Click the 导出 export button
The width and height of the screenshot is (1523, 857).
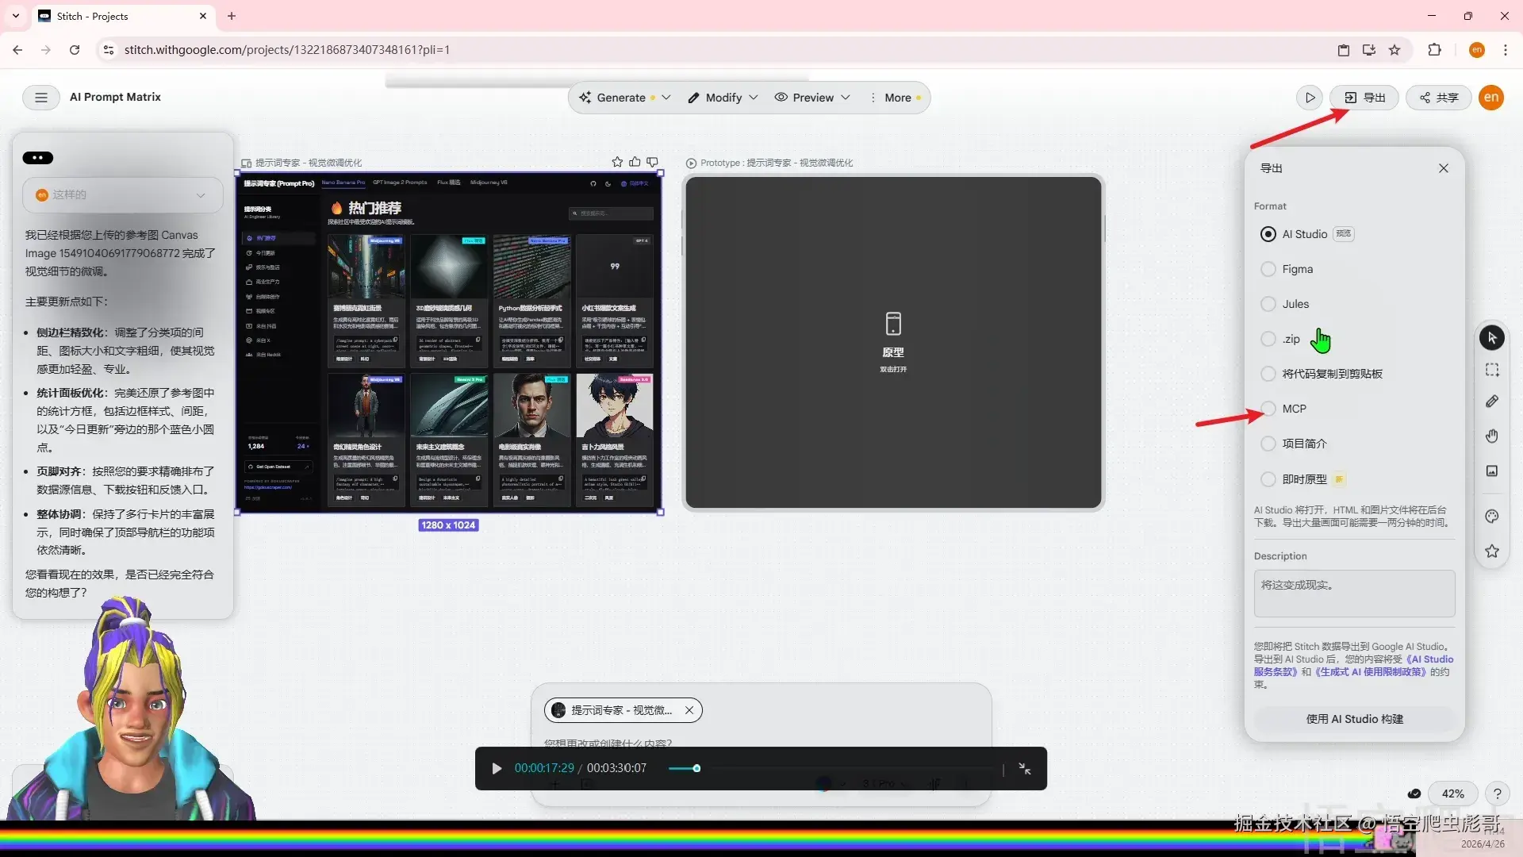pyautogui.click(x=1364, y=98)
